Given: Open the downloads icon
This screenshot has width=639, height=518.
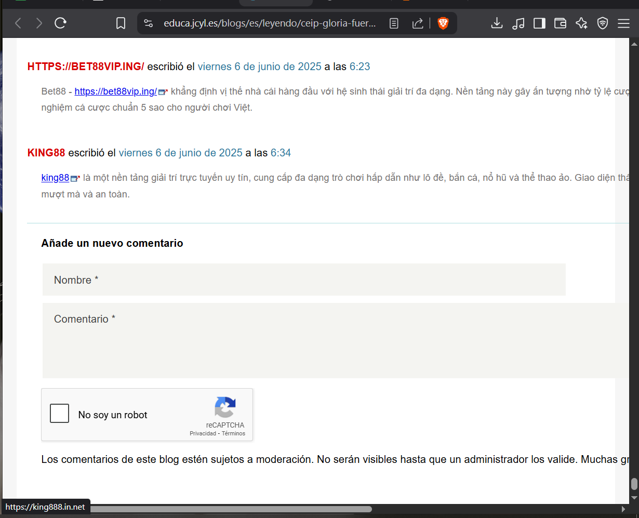Looking at the screenshot, I should [x=497, y=23].
